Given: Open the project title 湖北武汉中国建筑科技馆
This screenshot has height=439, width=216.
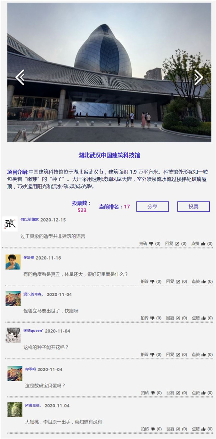Looking at the screenshot, I should (x=109, y=155).
